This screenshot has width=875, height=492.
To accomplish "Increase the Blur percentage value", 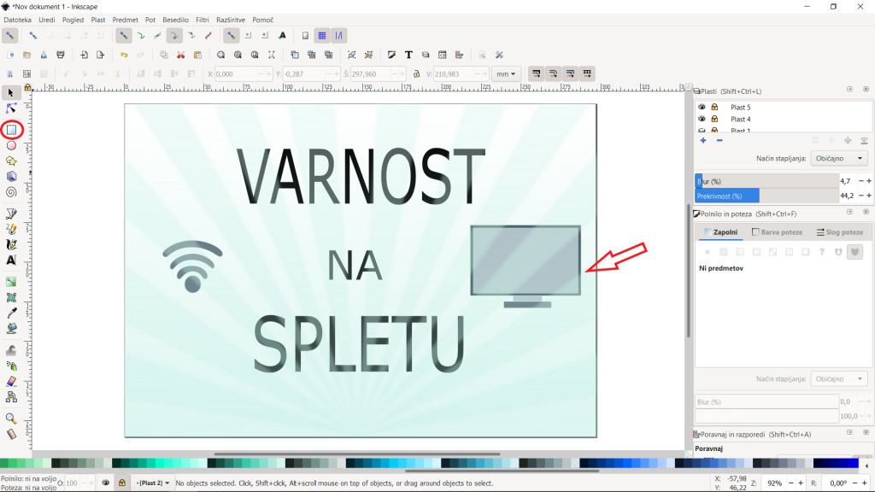I will pyautogui.click(x=869, y=181).
